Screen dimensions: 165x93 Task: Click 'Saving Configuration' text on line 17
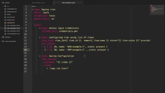coord(61,56)
